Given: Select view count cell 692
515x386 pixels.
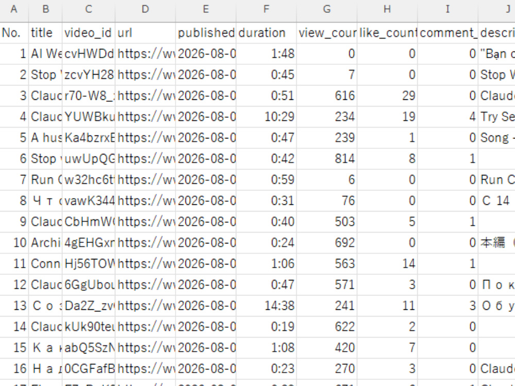Looking at the screenshot, I should (327, 242).
